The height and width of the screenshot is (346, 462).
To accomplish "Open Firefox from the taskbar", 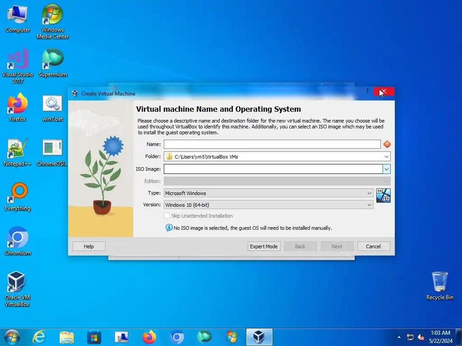I will point(149,337).
